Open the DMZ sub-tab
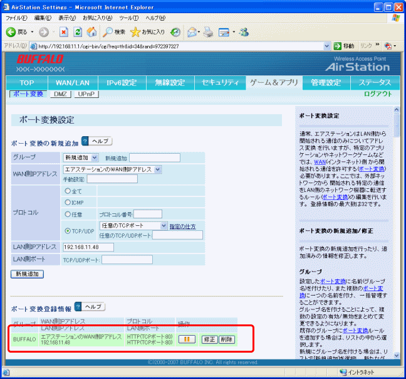The width and height of the screenshot is (406, 379). (60, 94)
